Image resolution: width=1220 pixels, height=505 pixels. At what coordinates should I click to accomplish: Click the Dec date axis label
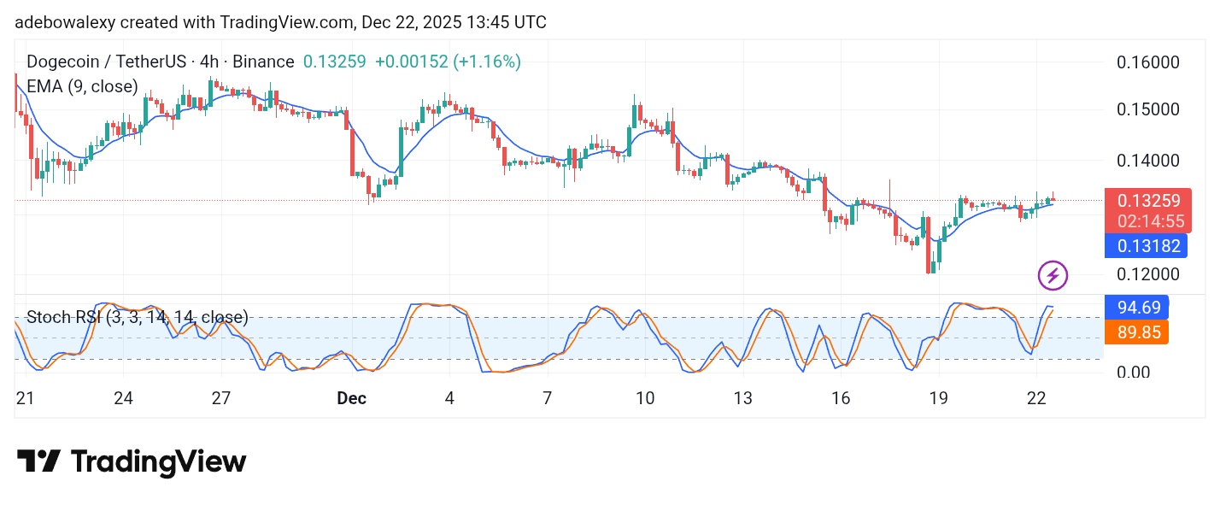[351, 398]
